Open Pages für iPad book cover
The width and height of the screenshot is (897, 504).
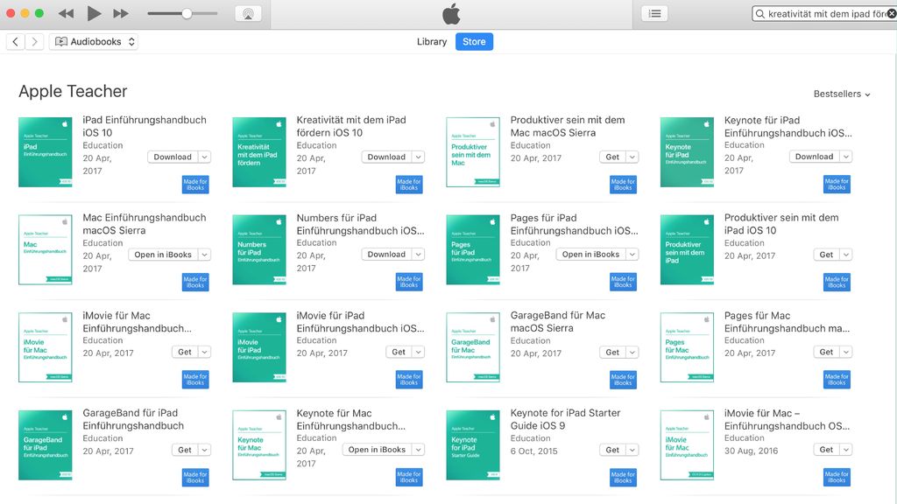[x=473, y=249]
